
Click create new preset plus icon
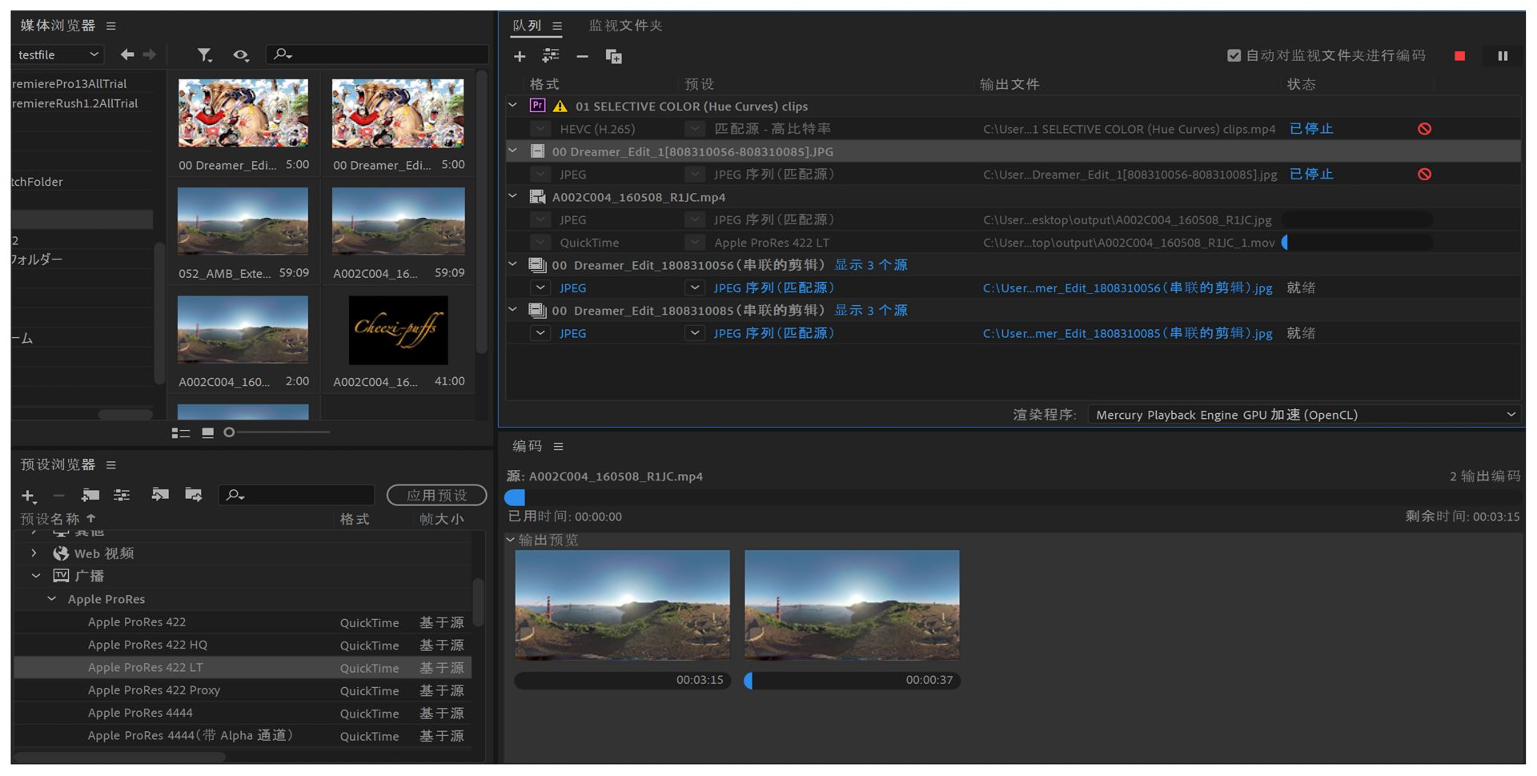pyautogui.click(x=29, y=496)
